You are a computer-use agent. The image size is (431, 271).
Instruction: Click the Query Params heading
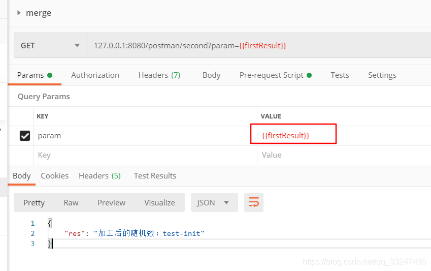(x=44, y=97)
